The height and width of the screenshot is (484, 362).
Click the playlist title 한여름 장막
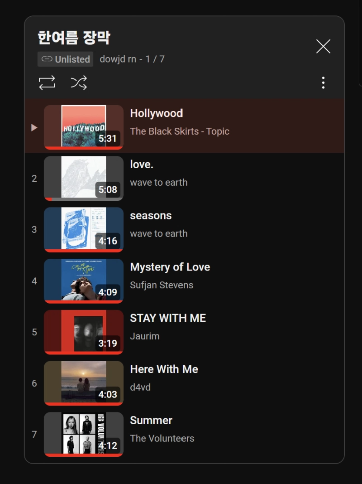[x=74, y=38]
